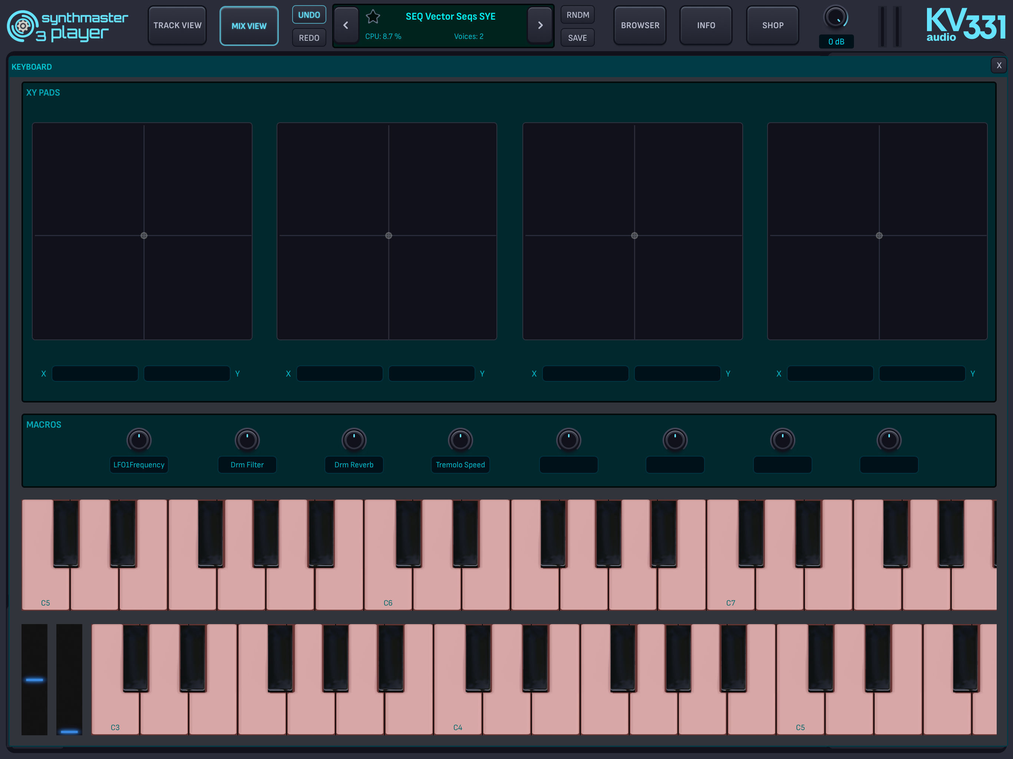Click the Tremolo Speed macro knob
Screen dimensions: 1013x759
(x=460, y=440)
